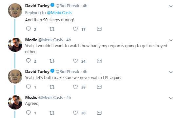View Medic's profile picture on 'Agreed' tweet
The height and width of the screenshot is (118, 178).
point(15,102)
